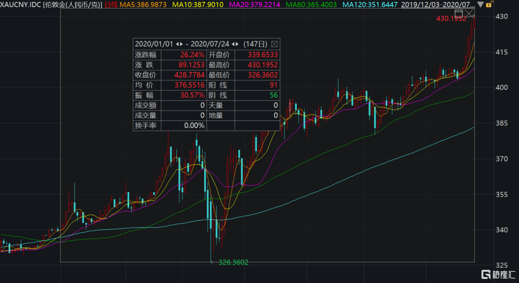Screen dimensions: 519x283
Task: Click the end date 2020/07/24 field
Action: (210, 44)
